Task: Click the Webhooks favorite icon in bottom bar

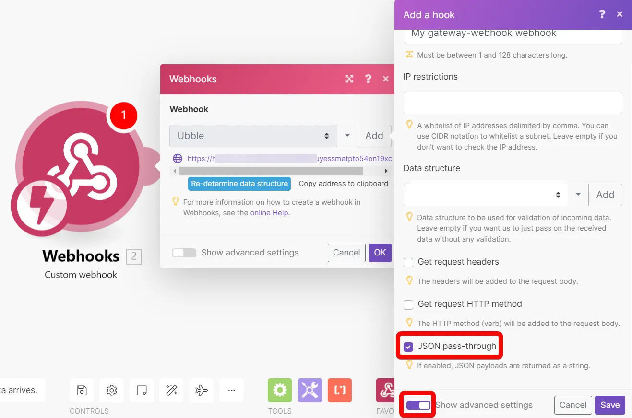Action: 385,390
